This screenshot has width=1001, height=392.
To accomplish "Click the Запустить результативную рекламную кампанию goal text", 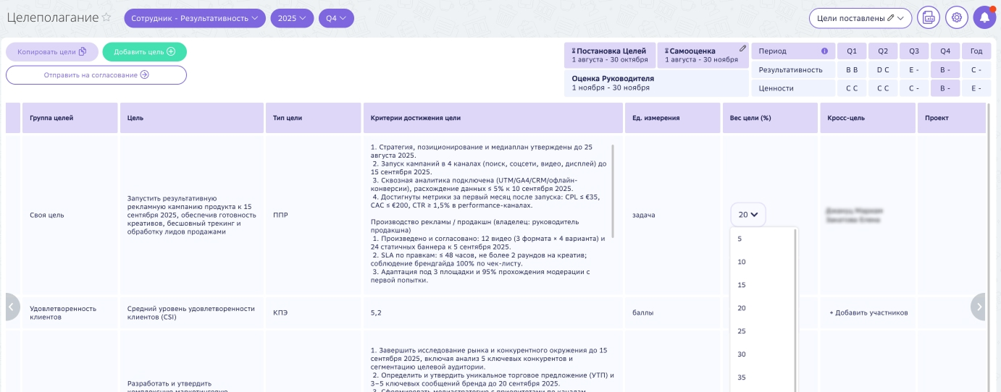I will tap(192, 215).
